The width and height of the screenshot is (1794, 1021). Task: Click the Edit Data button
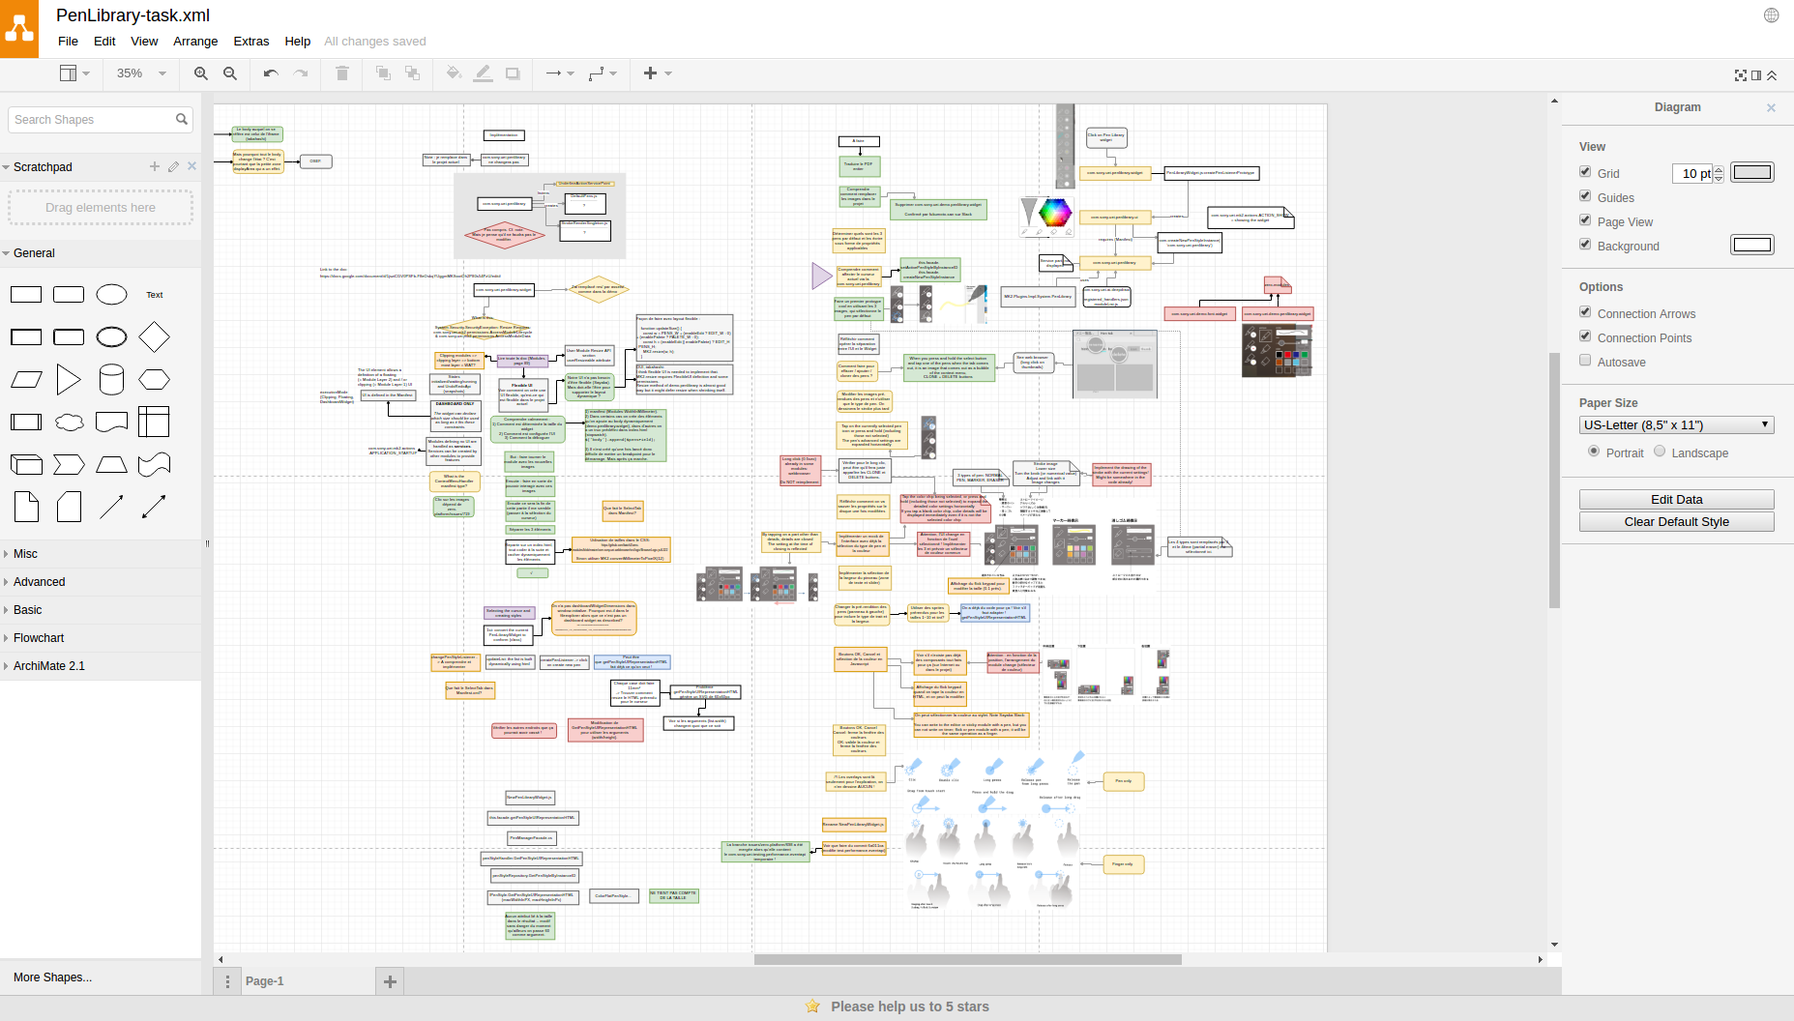point(1676,500)
